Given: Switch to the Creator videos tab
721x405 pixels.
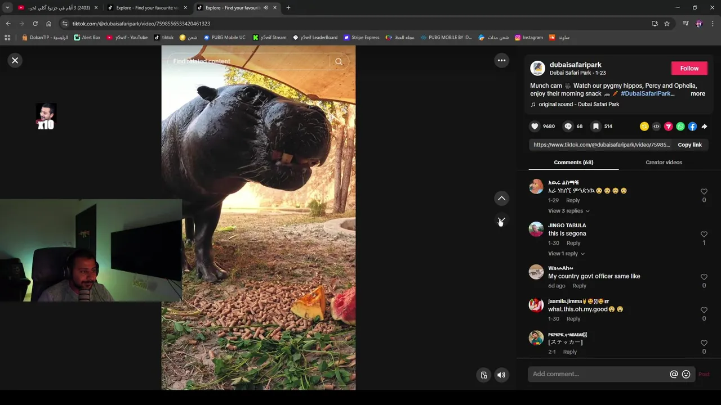Looking at the screenshot, I should (x=664, y=162).
